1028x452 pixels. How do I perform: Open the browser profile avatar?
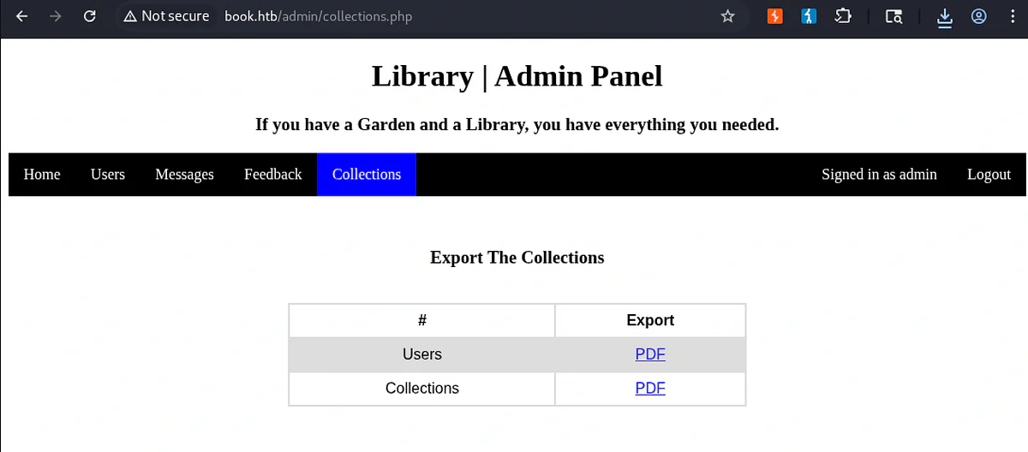979,16
